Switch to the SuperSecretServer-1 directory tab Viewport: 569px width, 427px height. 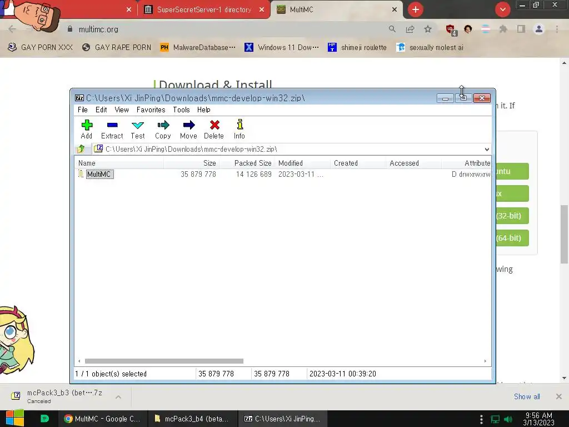(204, 10)
